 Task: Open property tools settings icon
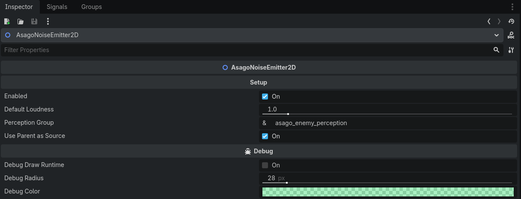click(511, 50)
